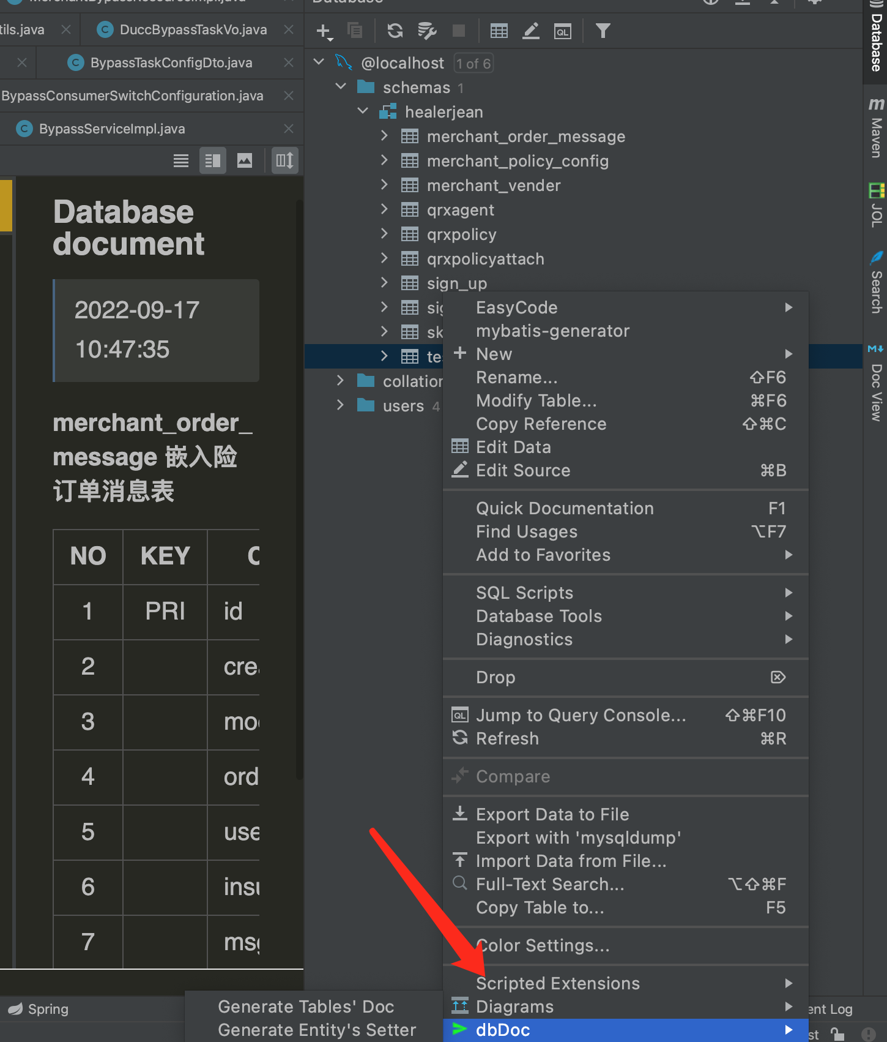Choose Generate Entity's Setter
The height and width of the screenshot is (1042, 887).
314,1030
